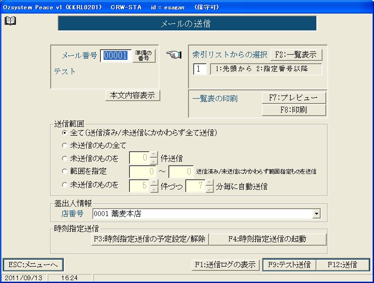
Task: Increase the 件送信 count spinner
Action: coord(154,155)
